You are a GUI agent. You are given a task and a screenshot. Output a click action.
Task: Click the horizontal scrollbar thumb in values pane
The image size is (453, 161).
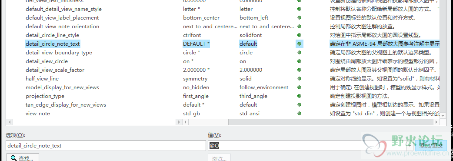tap(209, 122)
